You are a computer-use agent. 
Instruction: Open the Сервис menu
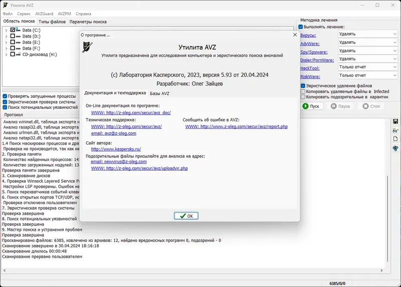[24, 14]
